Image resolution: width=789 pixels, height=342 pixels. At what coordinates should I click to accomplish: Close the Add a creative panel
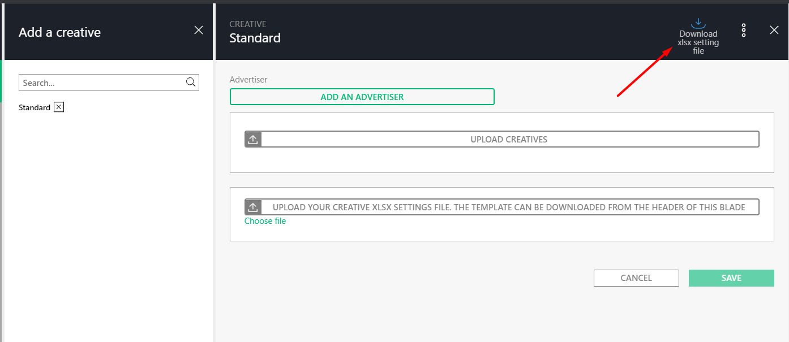coord(199,31)
